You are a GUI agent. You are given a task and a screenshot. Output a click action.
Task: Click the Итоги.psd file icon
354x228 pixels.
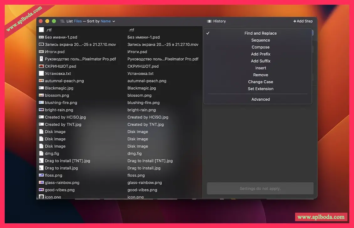[x=41, y=52]
